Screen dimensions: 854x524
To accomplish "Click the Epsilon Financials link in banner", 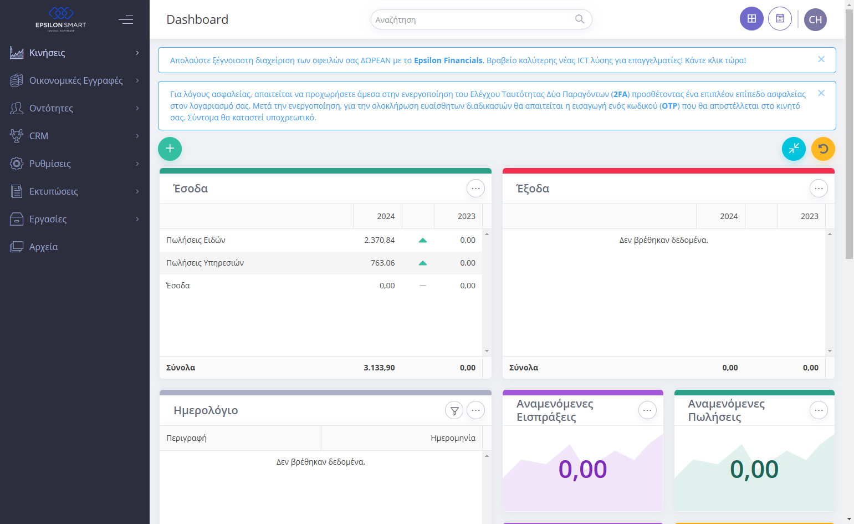I will (448, 60).
